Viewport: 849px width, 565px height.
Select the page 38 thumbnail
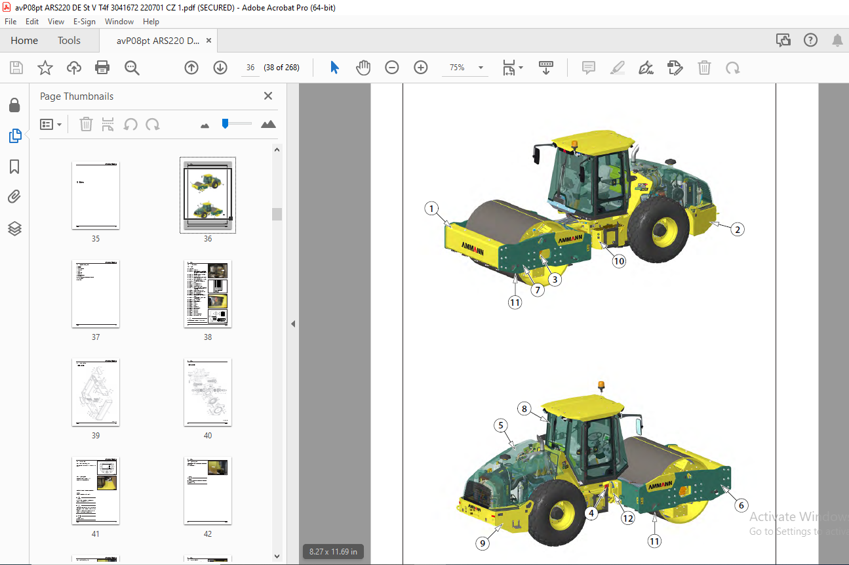tap(208, 294)
